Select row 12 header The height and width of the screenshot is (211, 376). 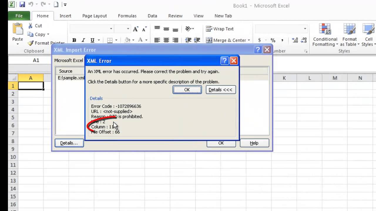tap(13, 173)
